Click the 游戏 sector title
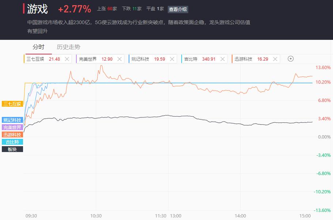This screenshot has width=333, height=220. point(37,9)
